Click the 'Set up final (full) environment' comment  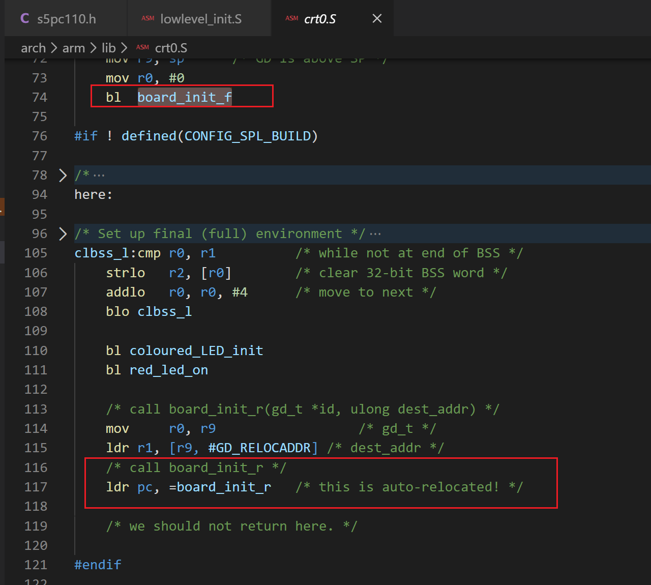coord(220,233)
